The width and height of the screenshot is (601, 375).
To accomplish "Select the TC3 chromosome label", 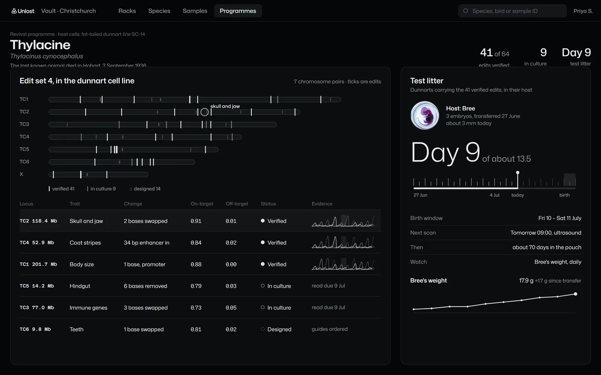I will 24,124.
